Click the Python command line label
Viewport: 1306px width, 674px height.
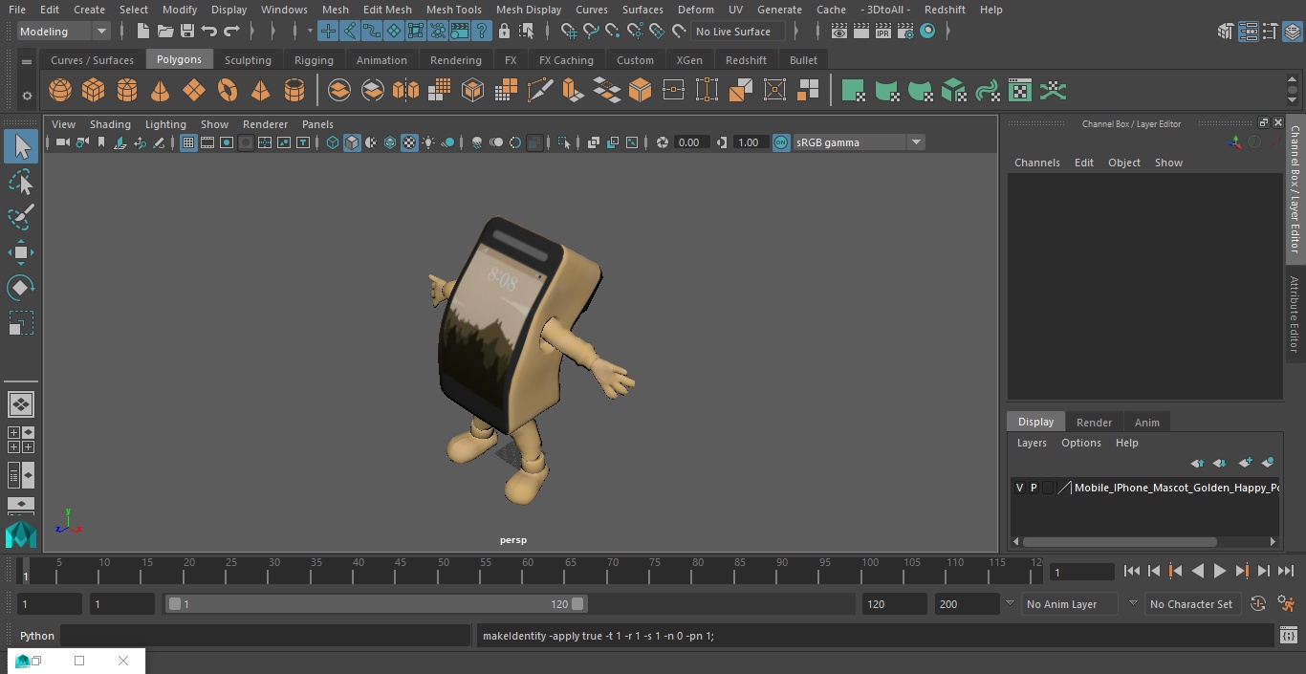click(37, 636)
